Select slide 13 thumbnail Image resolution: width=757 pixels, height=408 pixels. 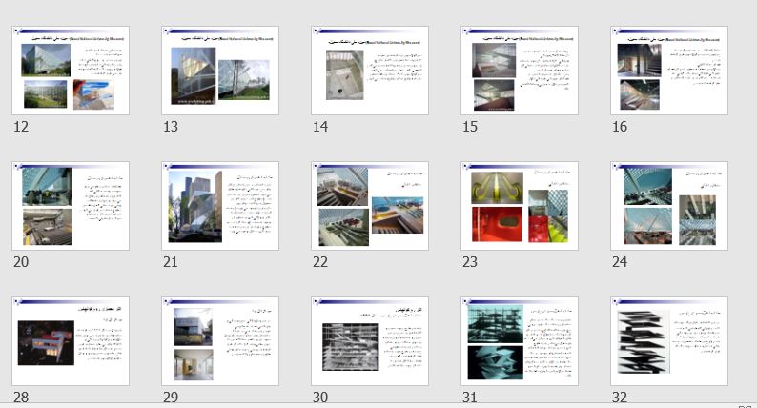click(x=220, y=71)
